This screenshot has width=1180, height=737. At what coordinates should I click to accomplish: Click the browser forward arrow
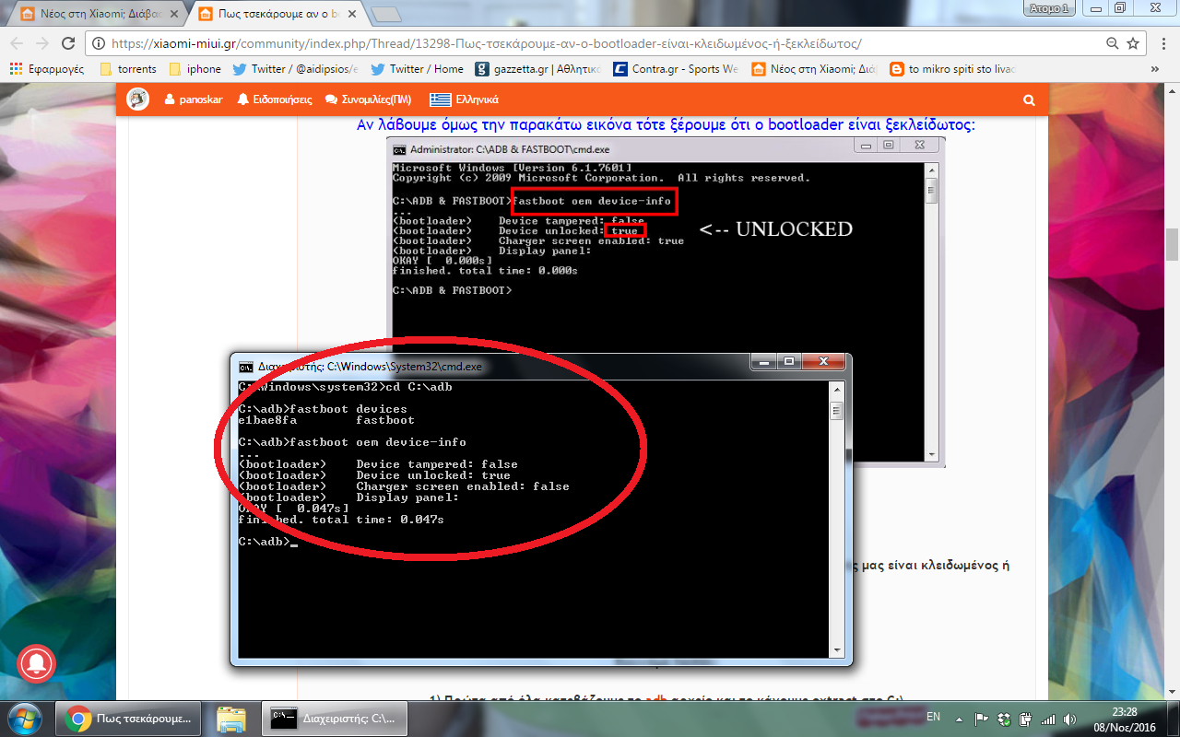[42, 43]
